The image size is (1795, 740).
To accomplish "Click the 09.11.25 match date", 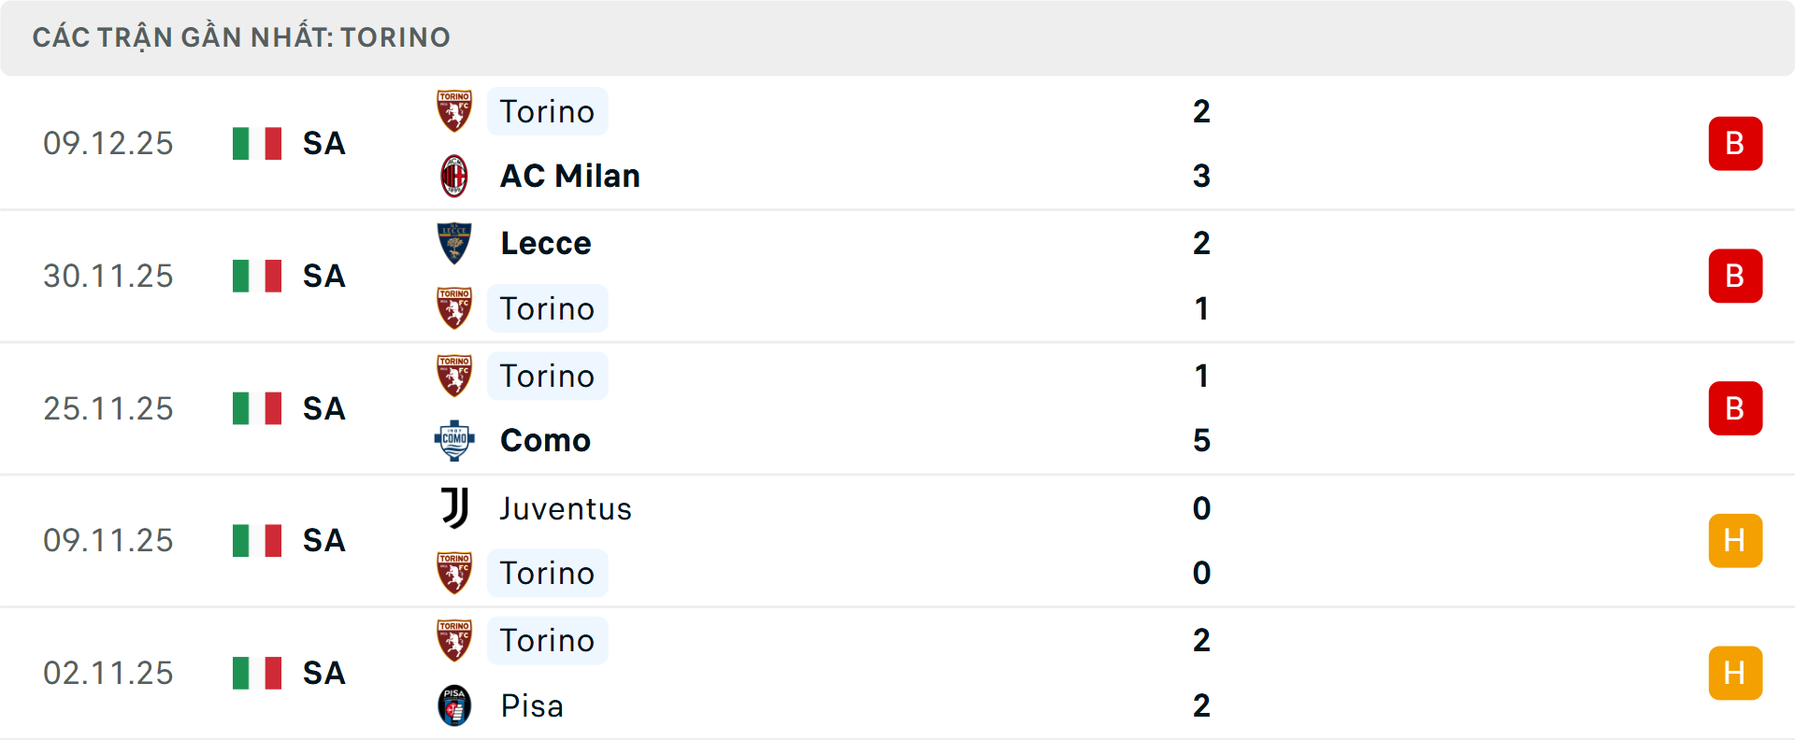I will pyautogui.click(x=108, y=540).
